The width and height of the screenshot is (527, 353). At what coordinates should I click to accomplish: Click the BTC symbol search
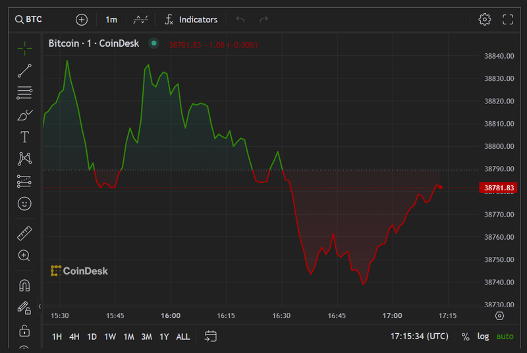tap(28, 20)
